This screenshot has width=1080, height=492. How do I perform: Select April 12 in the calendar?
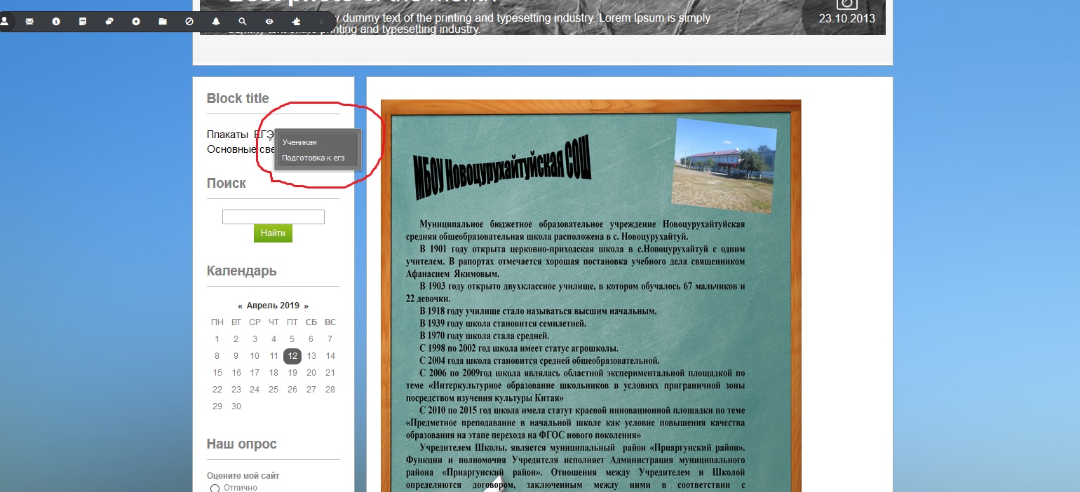pyautogui.click(x=292, y=356)
